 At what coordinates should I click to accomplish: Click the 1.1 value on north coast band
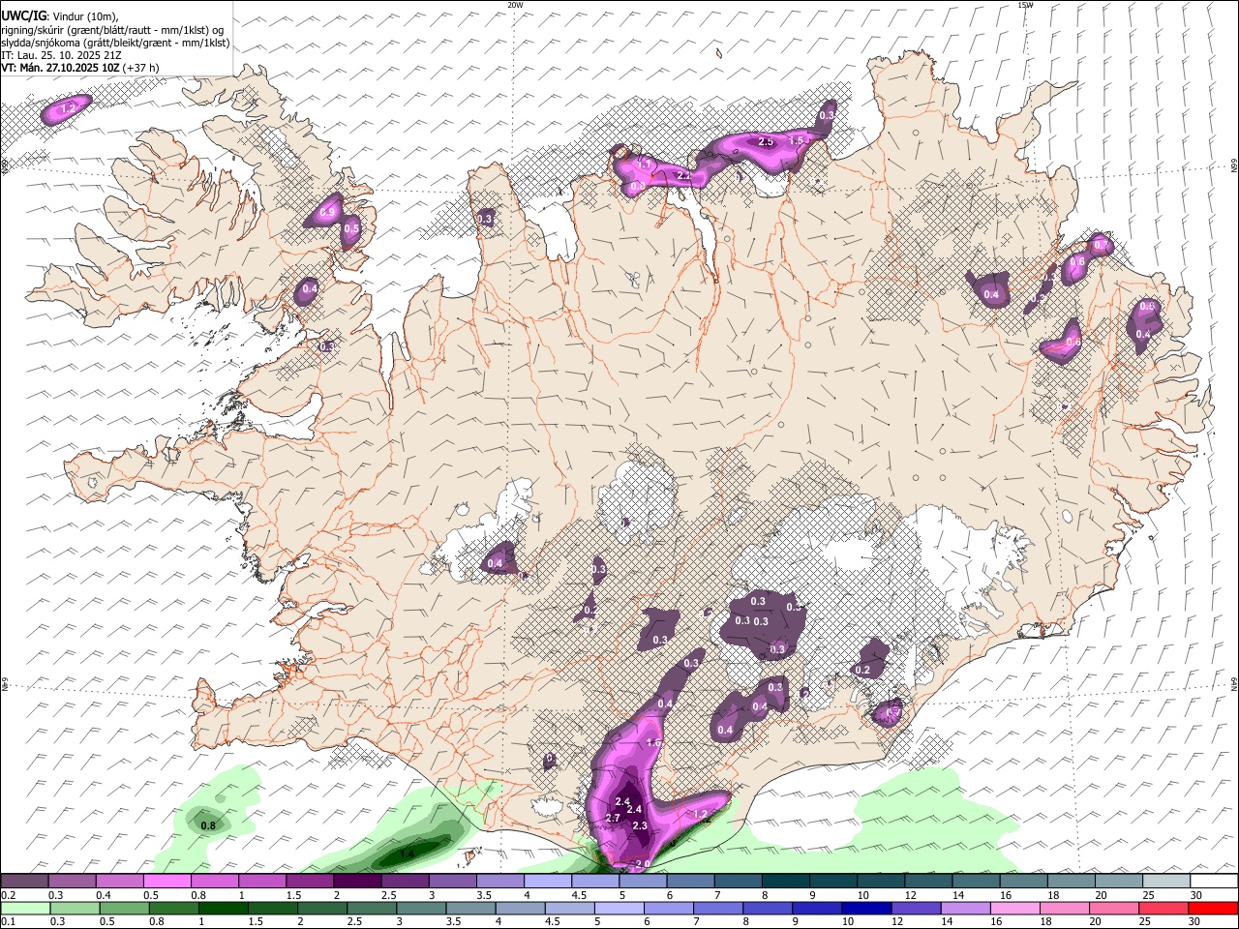[644, 165]
